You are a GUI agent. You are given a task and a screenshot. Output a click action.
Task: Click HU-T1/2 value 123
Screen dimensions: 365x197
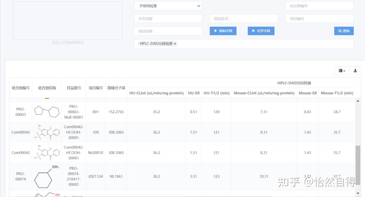pyautogui.click(x=217, y=176)
